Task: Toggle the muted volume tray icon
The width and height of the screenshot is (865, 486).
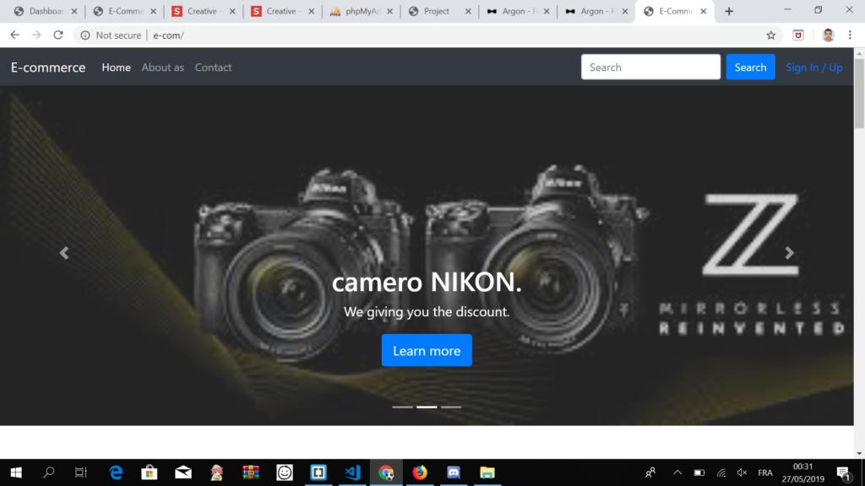Action: tap(742, 472)
